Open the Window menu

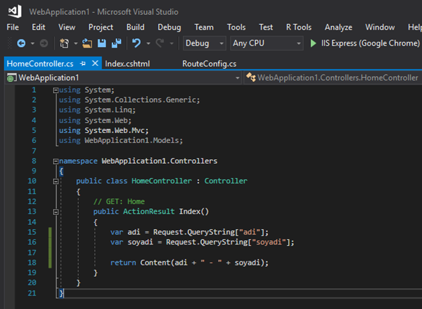(x=380, y=27)
